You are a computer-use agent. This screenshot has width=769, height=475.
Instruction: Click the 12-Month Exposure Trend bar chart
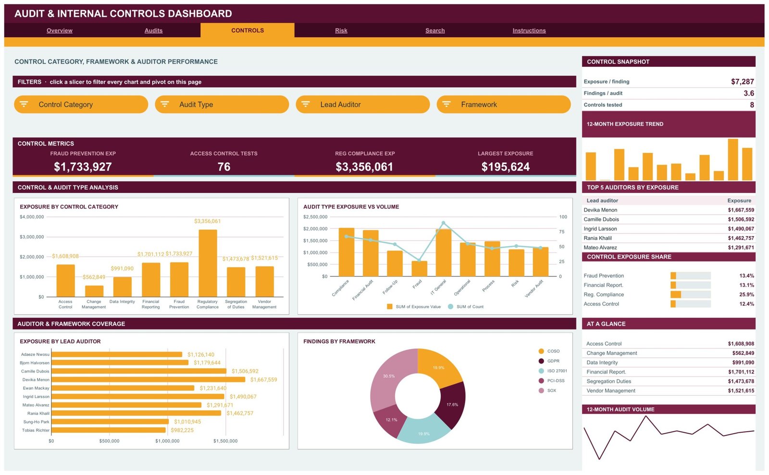coord(669,159)
